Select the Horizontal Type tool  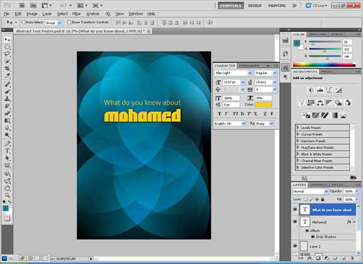click(7, 151)
